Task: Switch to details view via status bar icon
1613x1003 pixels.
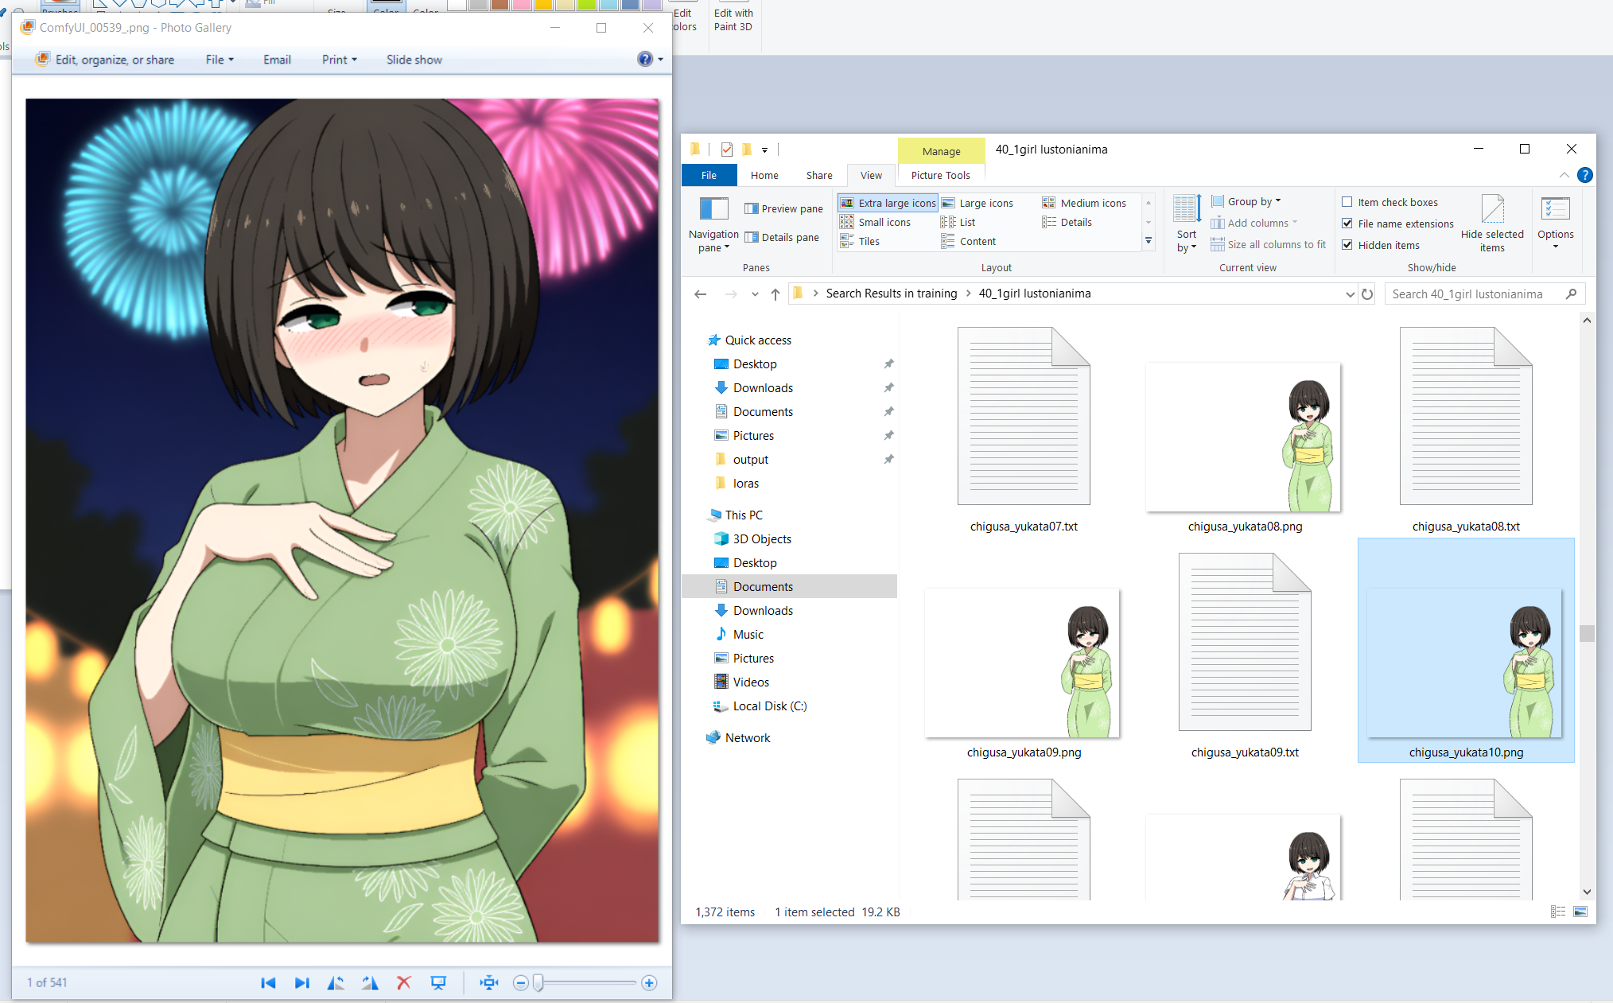Action: point(1557,912)
